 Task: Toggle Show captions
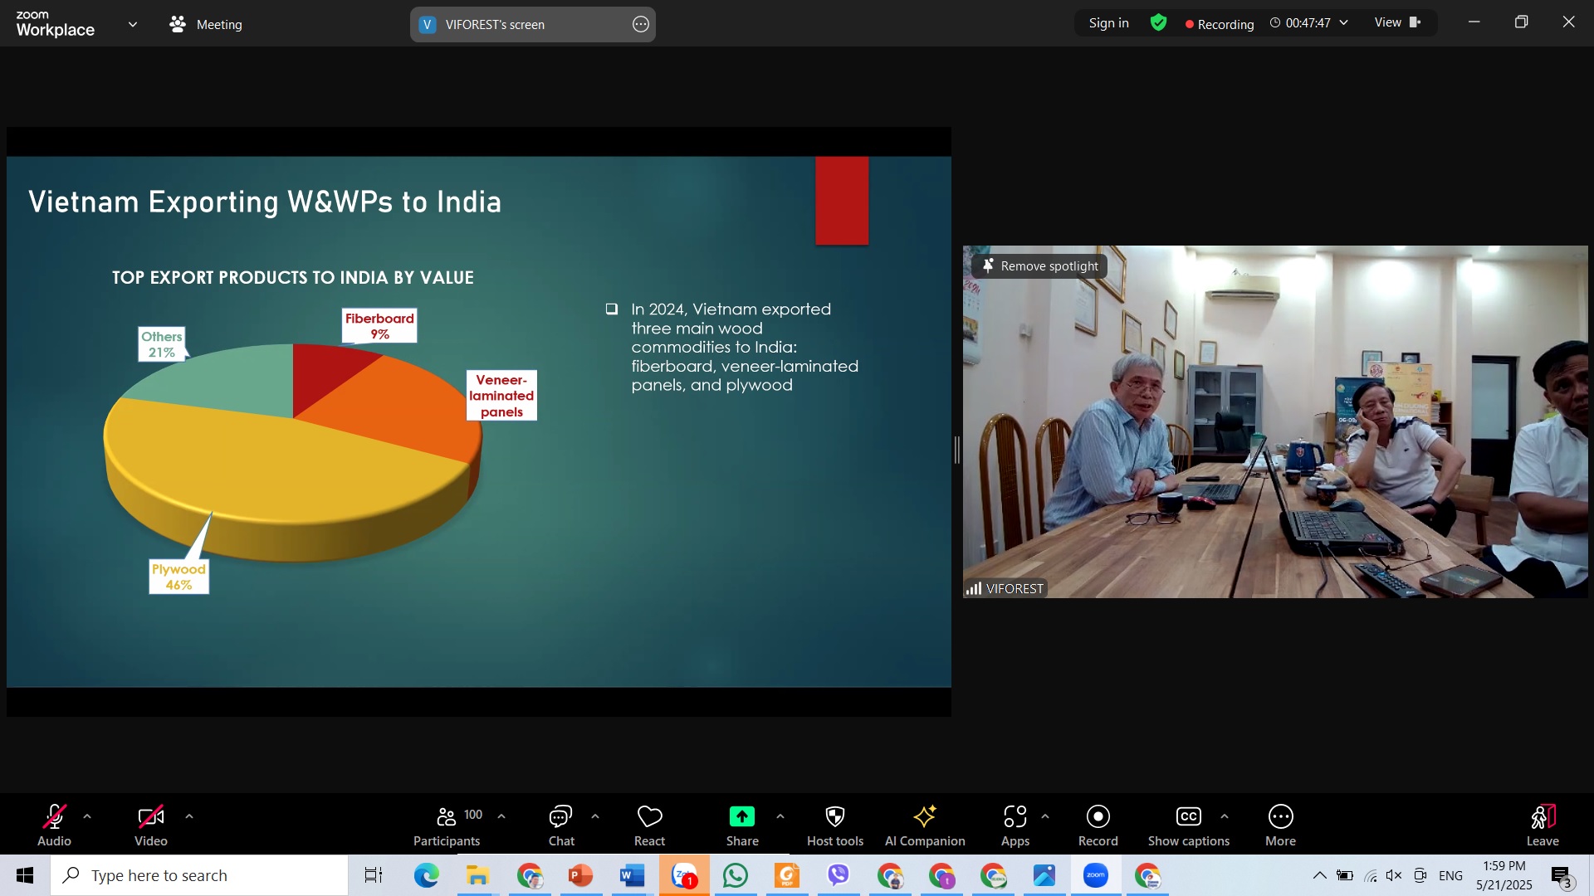click(1188, 825)
